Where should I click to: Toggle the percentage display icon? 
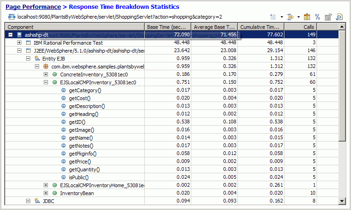pos(317,17)
